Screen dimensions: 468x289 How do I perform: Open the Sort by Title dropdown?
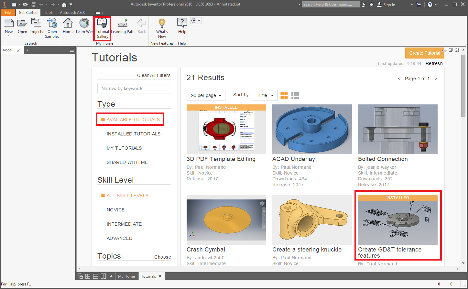pyautogui.click(x=265, y=95)
